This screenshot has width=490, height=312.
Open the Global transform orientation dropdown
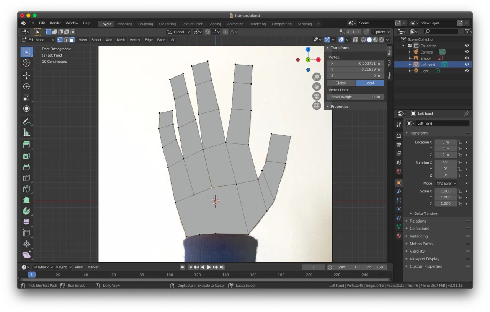(x=179, y=32)
